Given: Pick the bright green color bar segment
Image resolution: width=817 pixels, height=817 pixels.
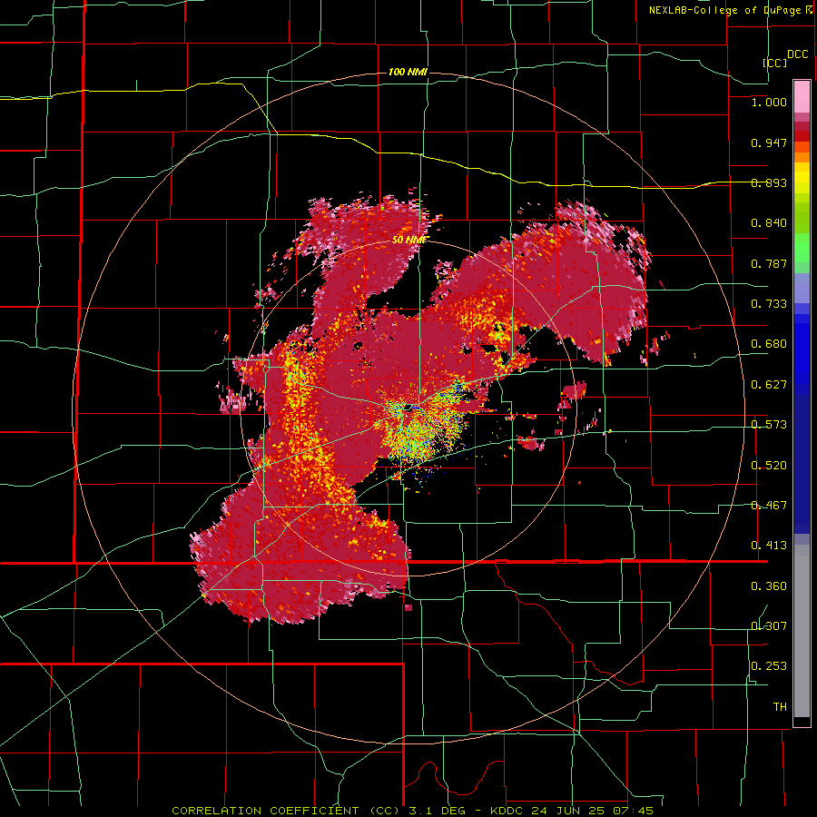Looking at the screenshot, I should 802,247.
